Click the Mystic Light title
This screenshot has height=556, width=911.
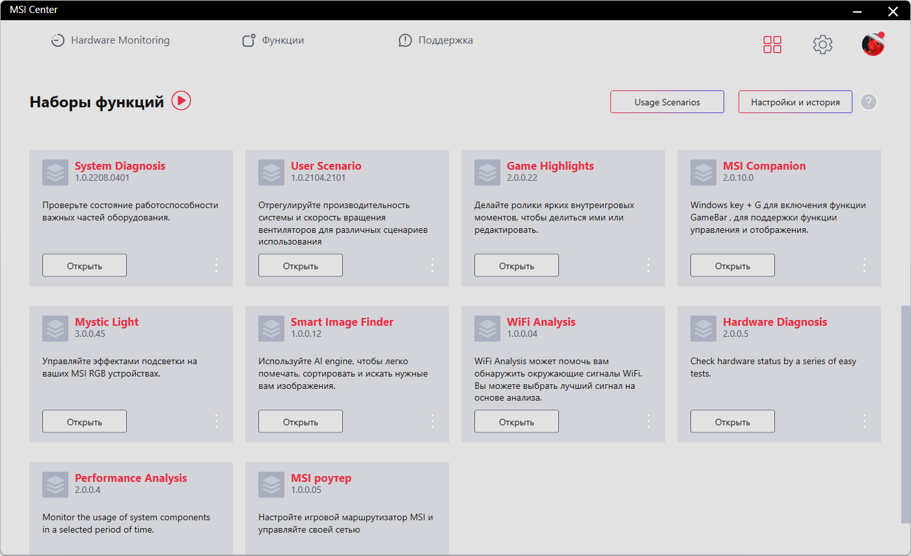[x=107, y=322]
